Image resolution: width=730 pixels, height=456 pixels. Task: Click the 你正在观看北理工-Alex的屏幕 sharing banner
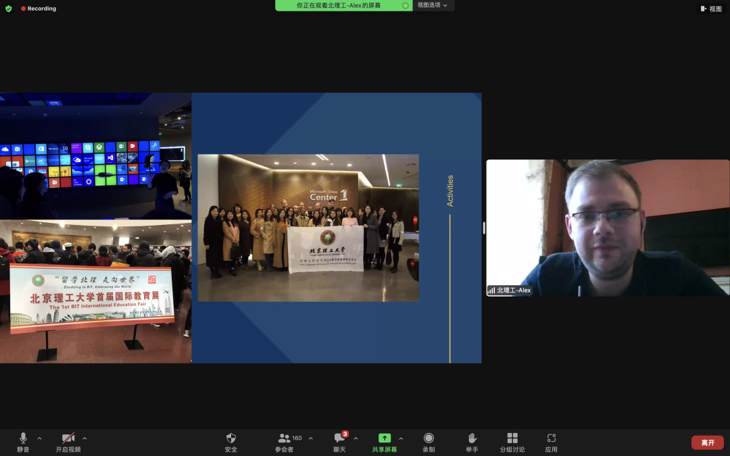(343, 5)
